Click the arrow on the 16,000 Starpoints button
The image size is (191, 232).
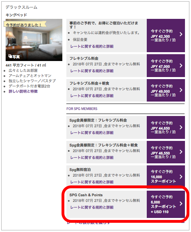click(181, 177)
